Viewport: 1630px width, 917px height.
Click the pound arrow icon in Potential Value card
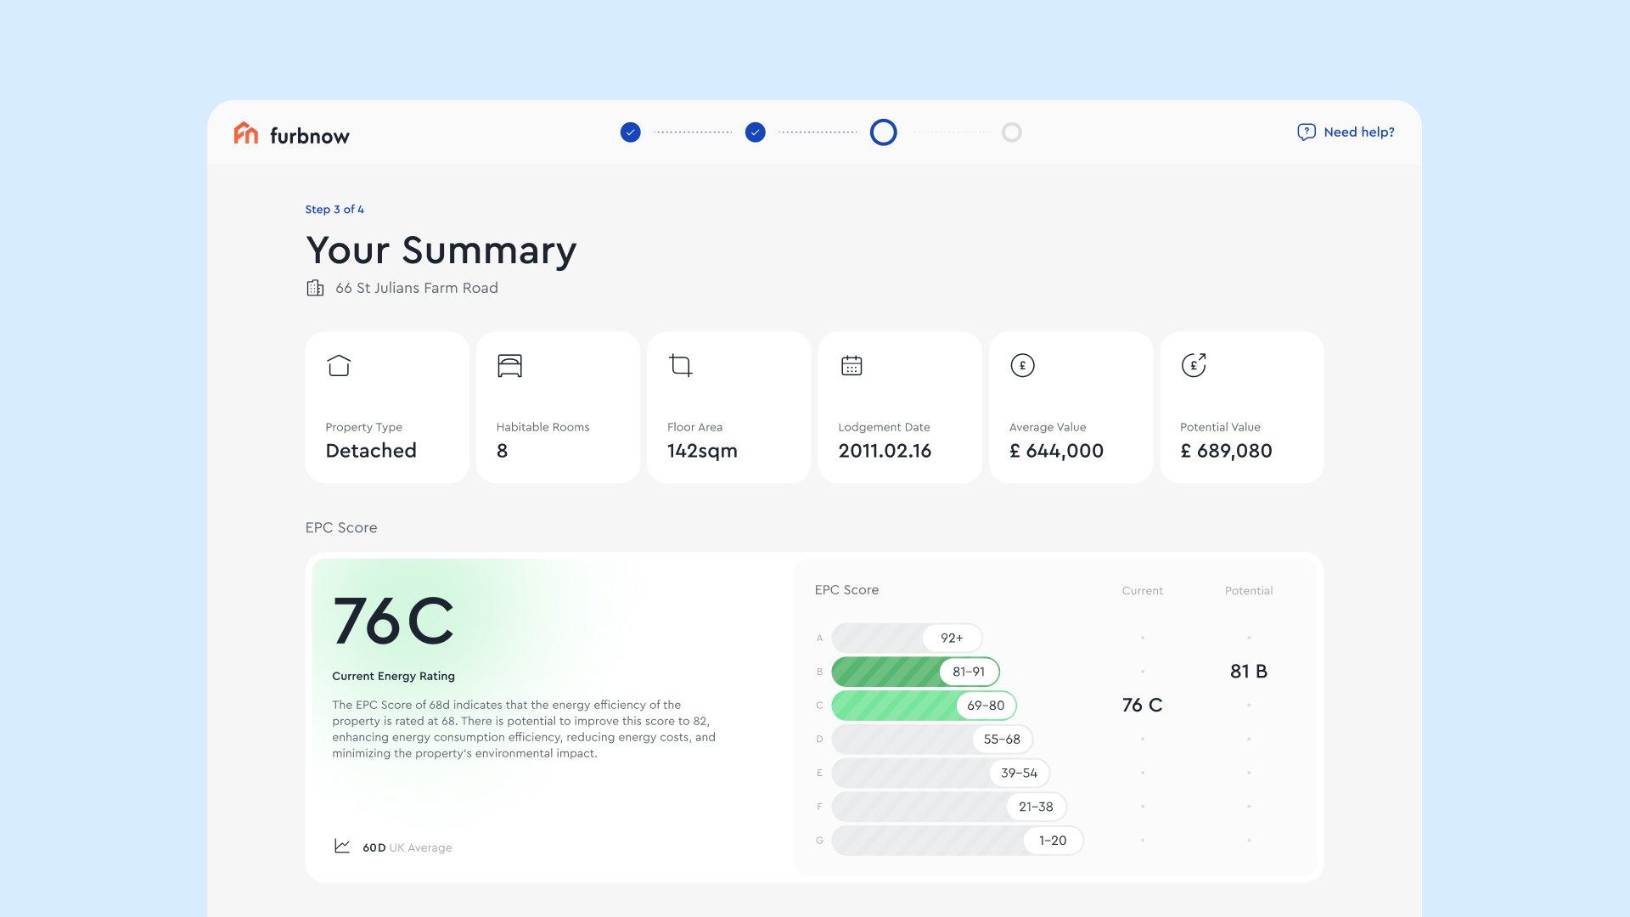[x=1194, y=365]
